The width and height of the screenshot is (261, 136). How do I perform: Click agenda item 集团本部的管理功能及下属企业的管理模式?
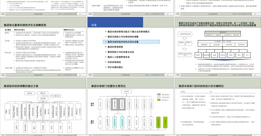pyautogui.click(x=128, y=32)
